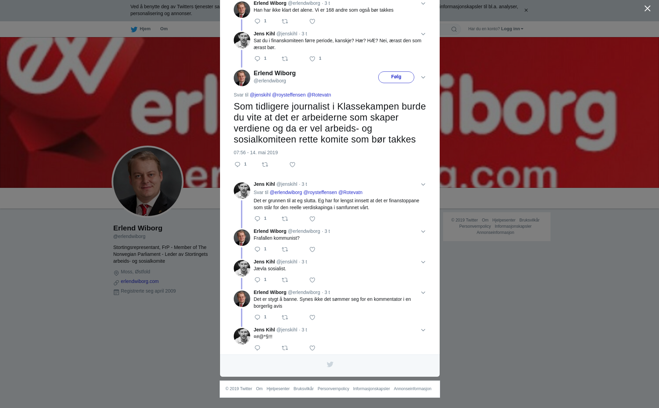Retweet the 'Frafallen kommunist?' tweet
Screen dimensions: 659x408
coord(285,250)
